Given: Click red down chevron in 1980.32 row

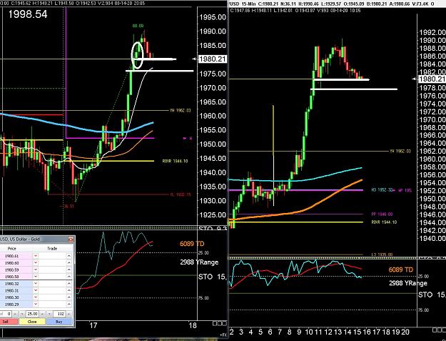Looking at the screenshot, I should 36,283.
